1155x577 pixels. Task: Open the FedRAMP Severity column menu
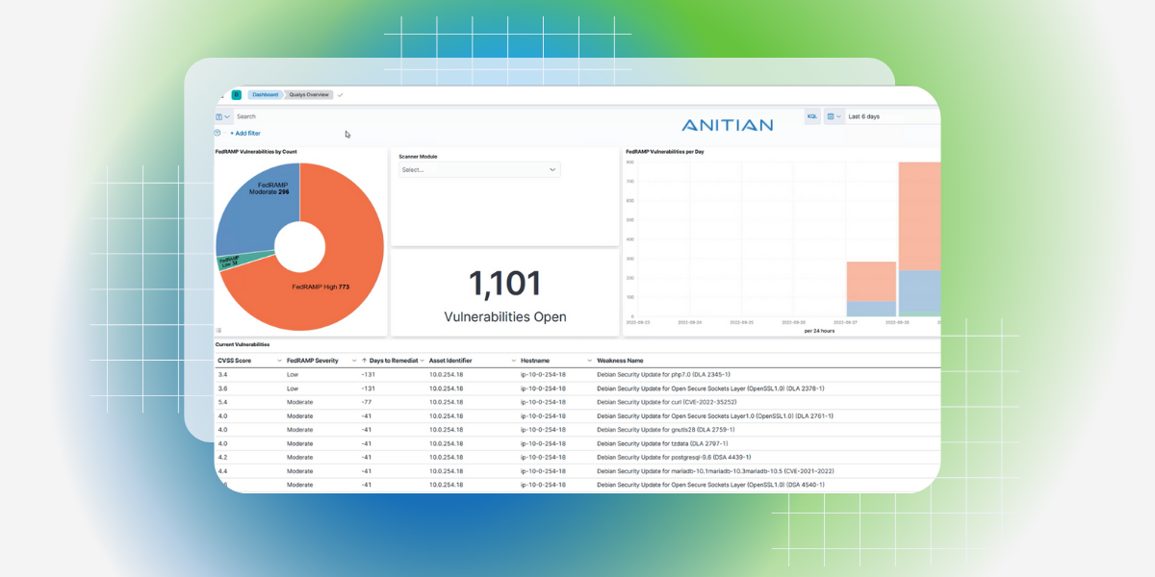[354, 360]
